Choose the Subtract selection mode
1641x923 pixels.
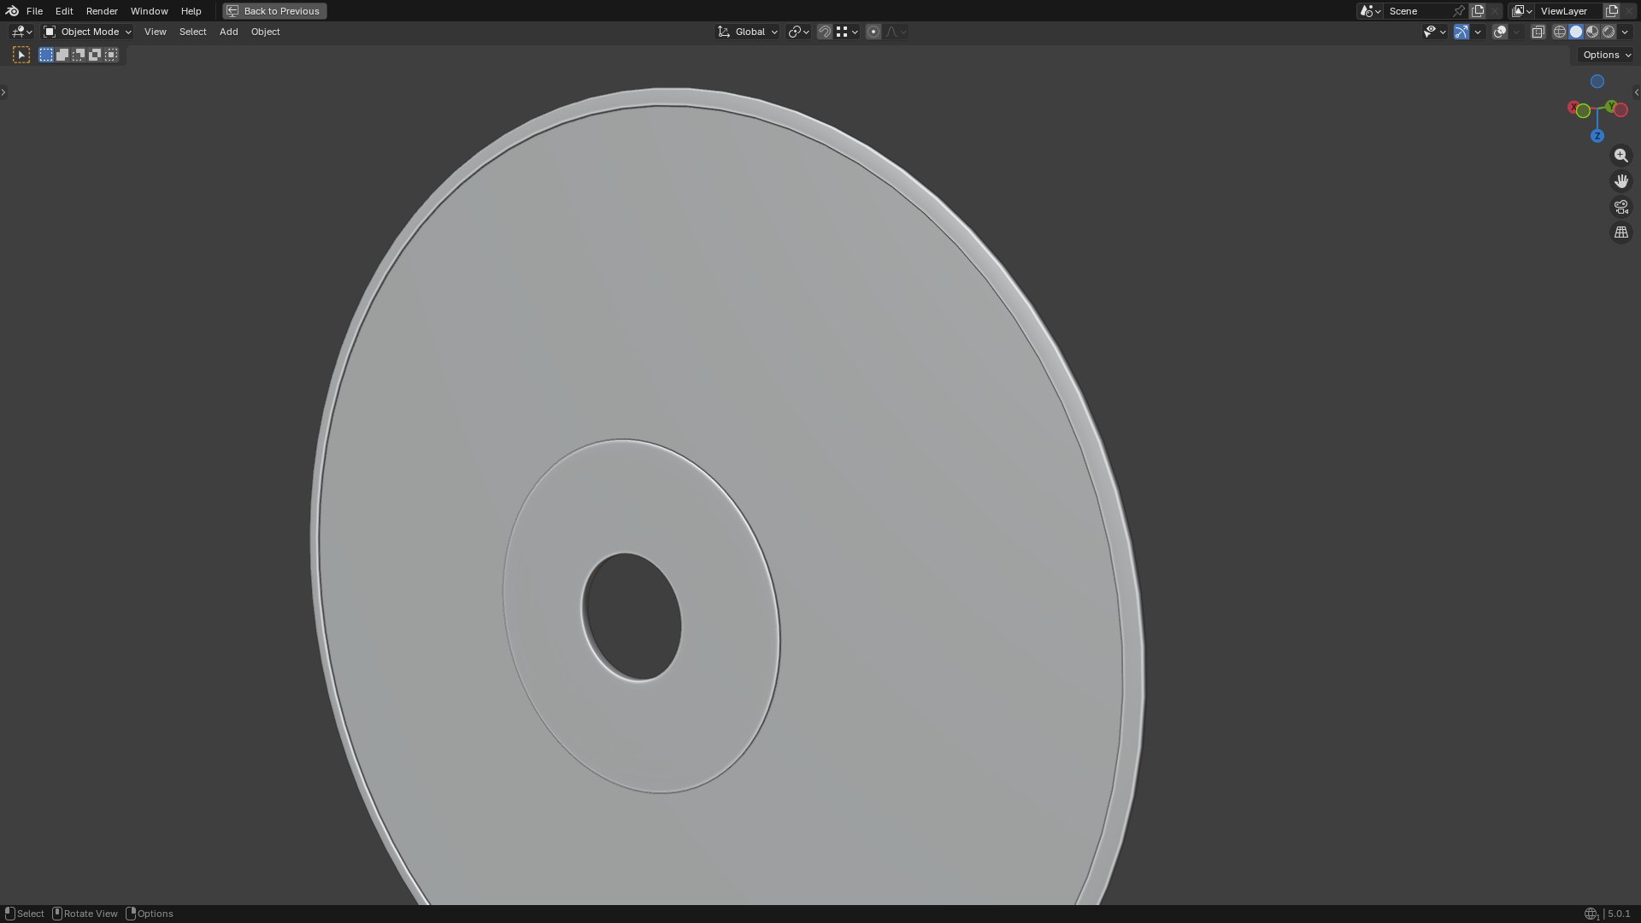(x=79, y=55)
